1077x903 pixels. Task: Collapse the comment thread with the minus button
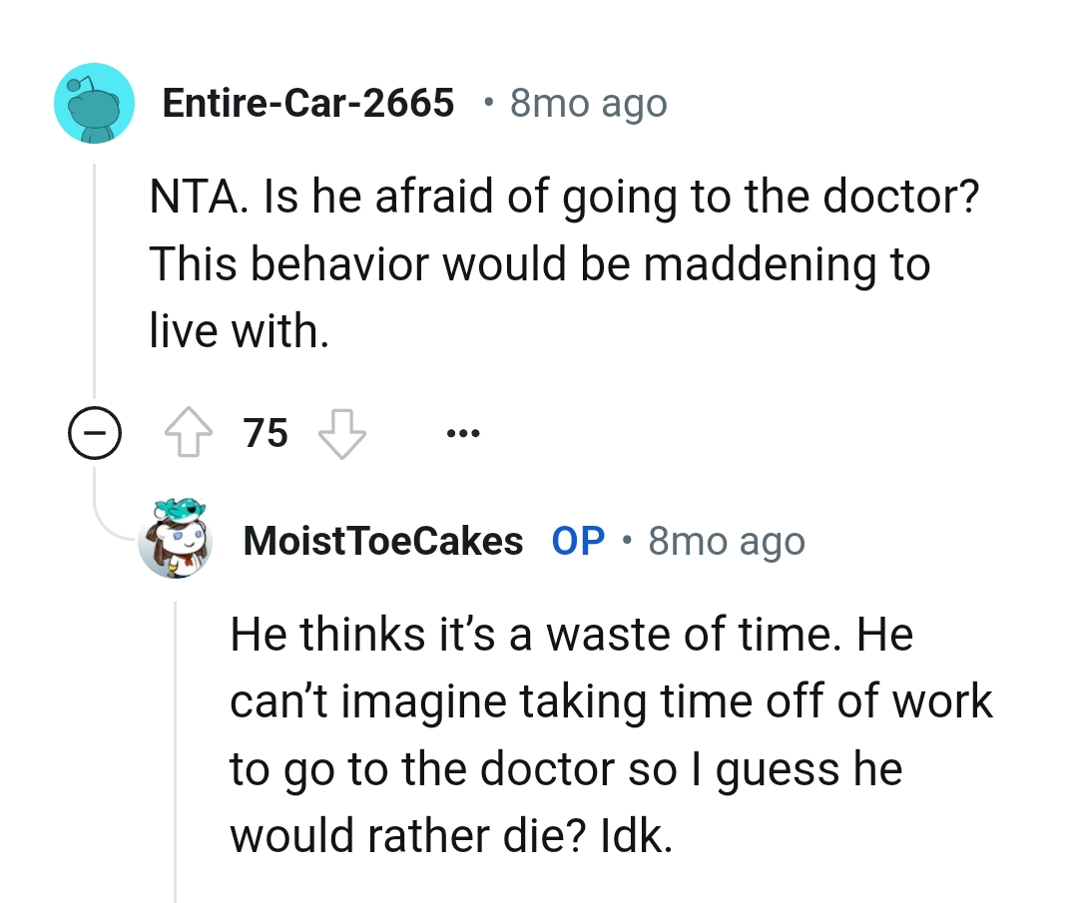[95, 431]
